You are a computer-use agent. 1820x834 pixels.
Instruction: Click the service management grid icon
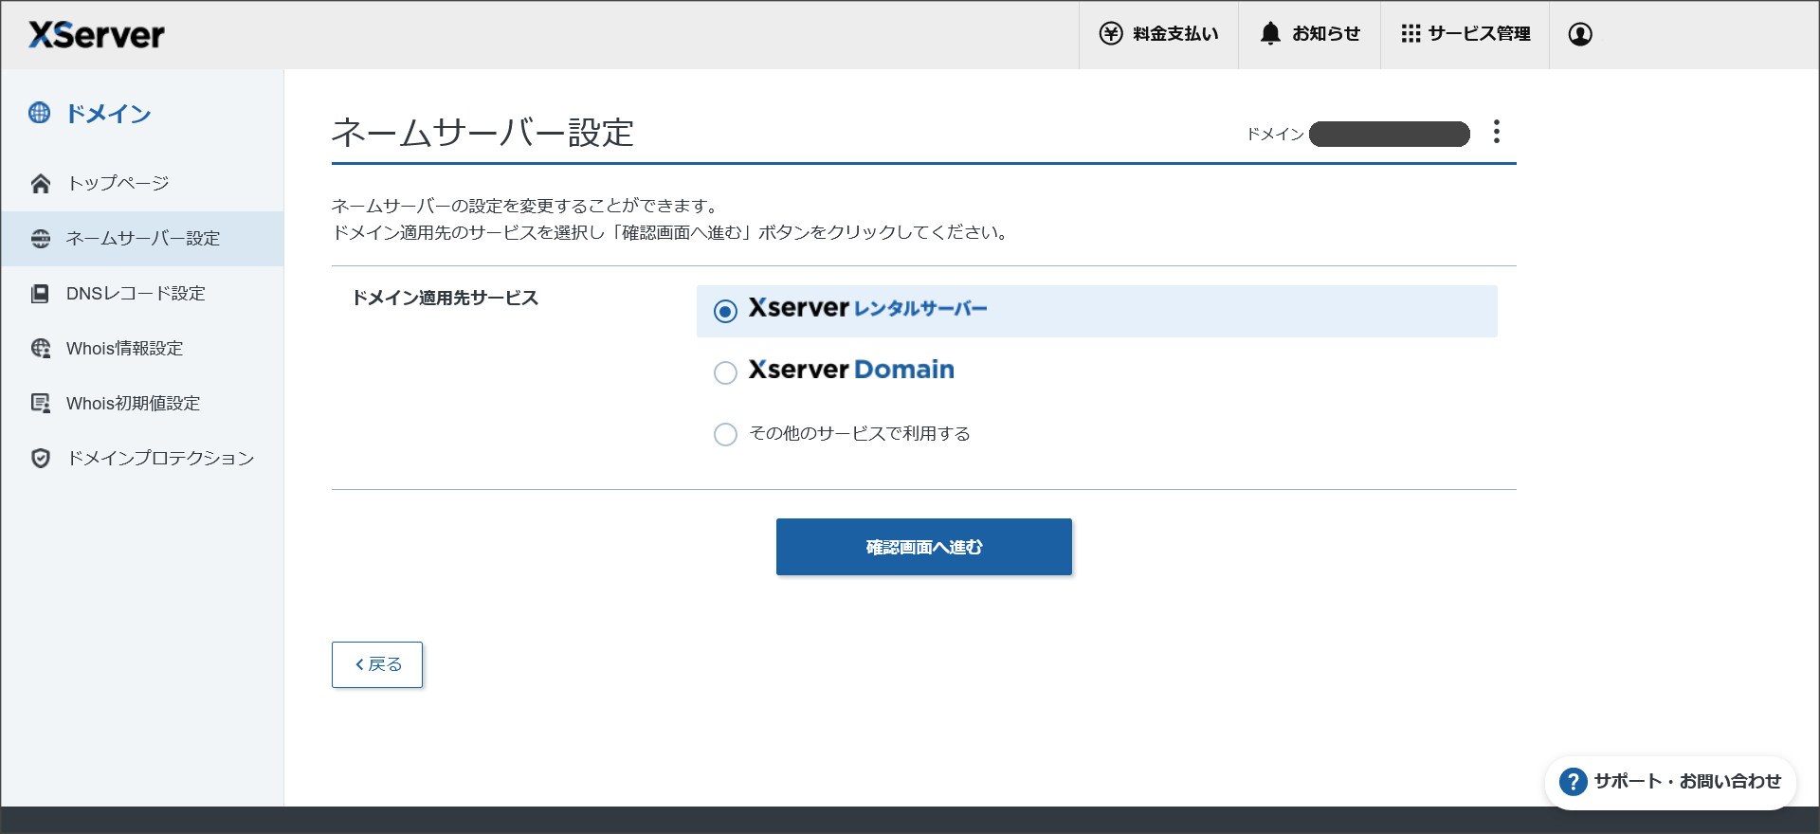[x=1410, y=34]
